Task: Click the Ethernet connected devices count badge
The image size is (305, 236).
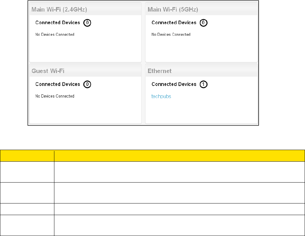Action: pyautogui.click(x=204, y=84)
